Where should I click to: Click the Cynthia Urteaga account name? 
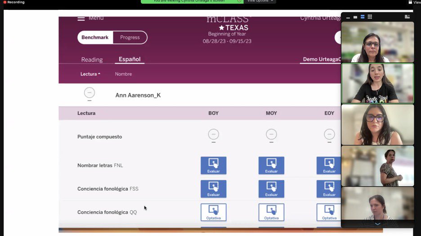point(321,18)
